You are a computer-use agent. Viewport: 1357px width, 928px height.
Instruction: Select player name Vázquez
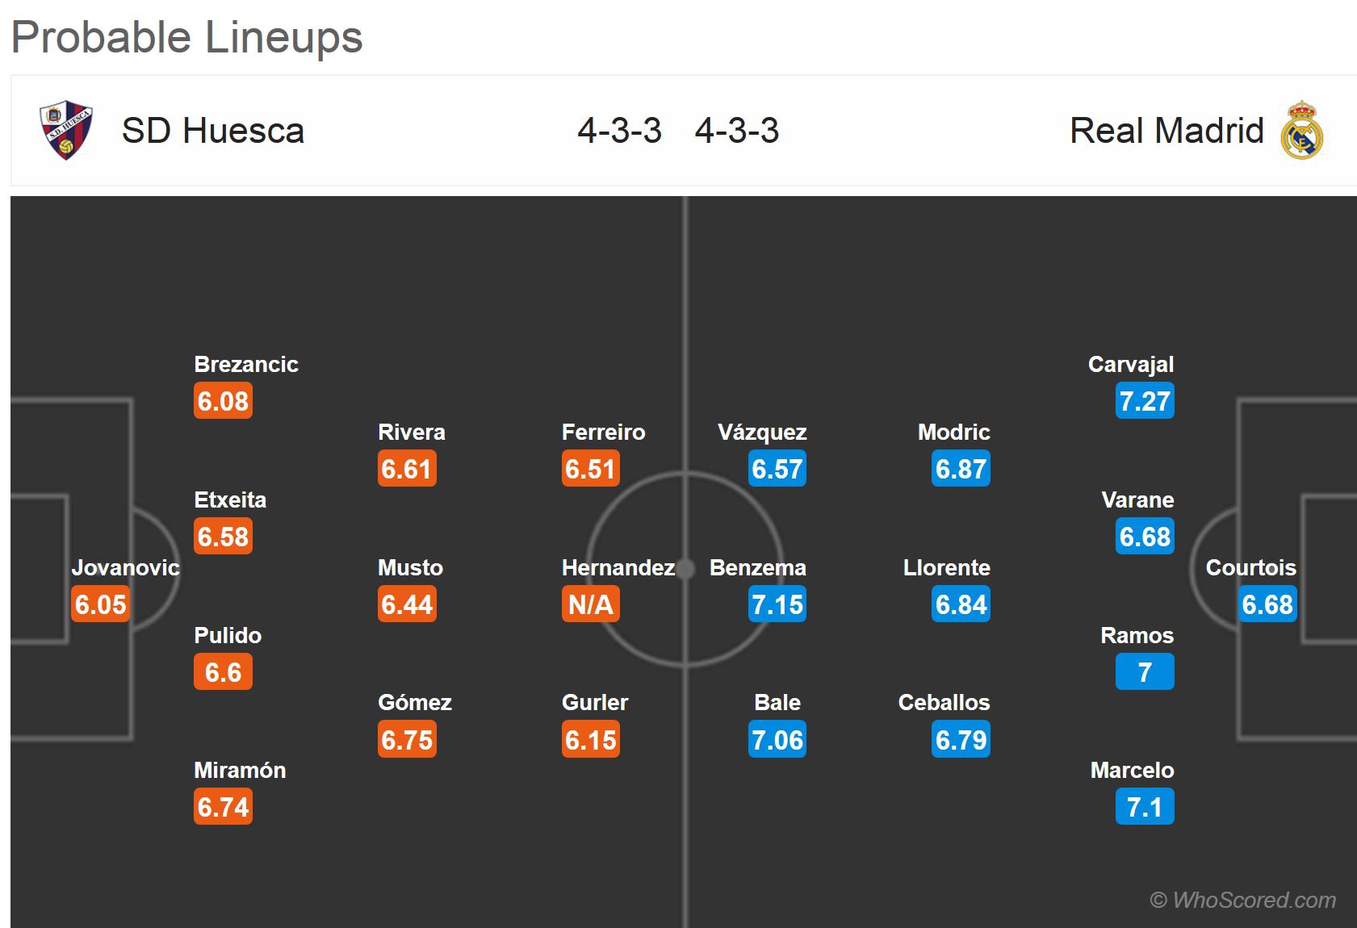pyautogui.click(x=762, y=432)
